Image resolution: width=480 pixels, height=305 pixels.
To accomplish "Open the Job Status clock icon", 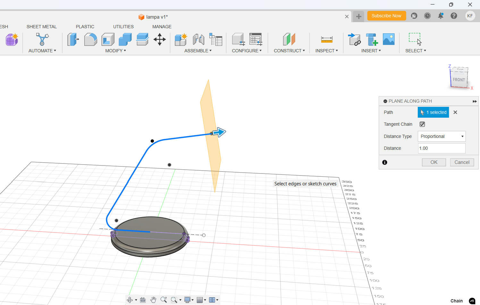I will (x=427, y=16).
